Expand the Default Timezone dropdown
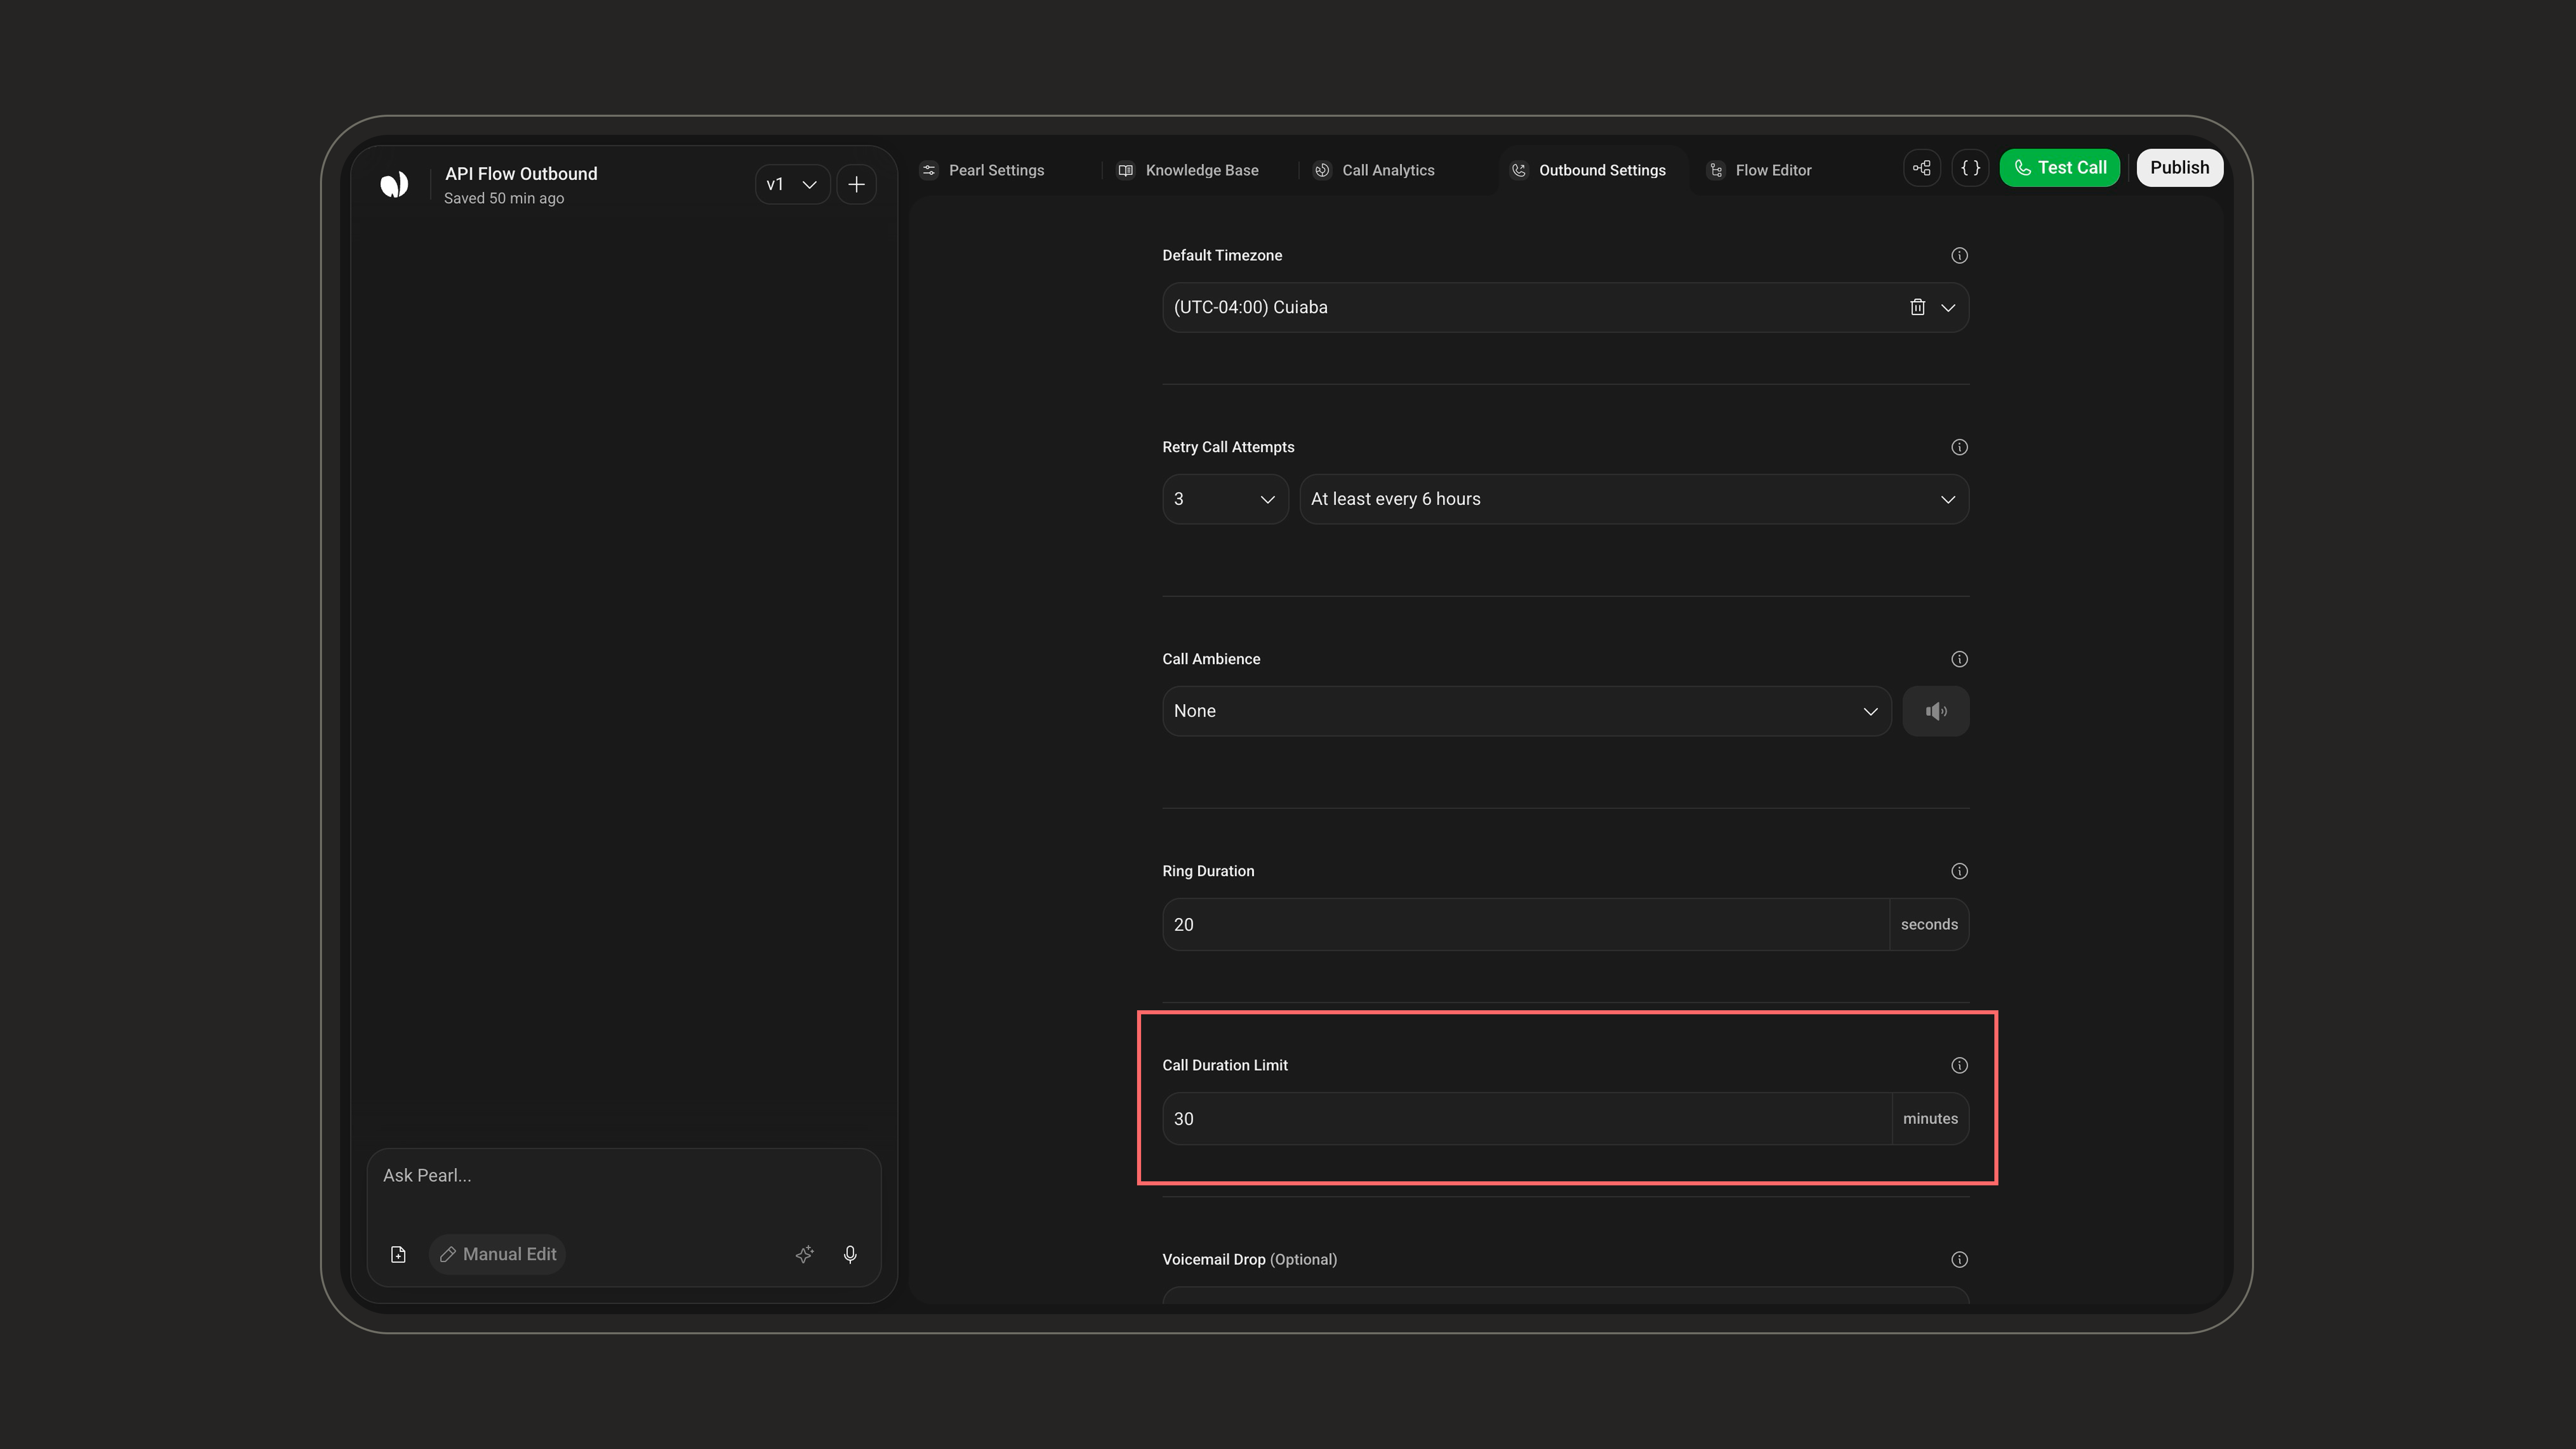The height and width of the screenshot is (1449, 2576). (x=1947, y=307)
